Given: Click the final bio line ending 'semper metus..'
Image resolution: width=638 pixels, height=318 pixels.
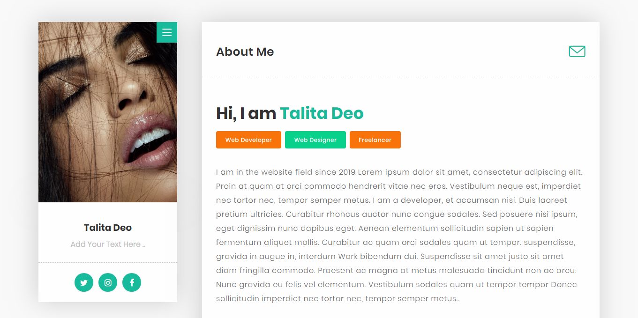Looking at the screenshot, I should 338,299.
